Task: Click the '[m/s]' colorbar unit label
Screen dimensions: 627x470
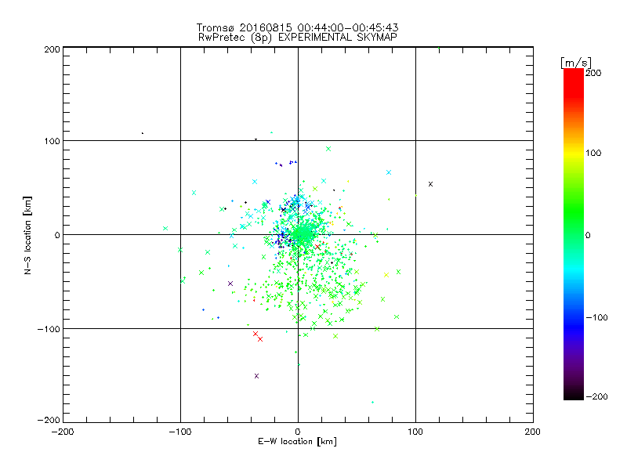Action: (x=576, y=63)
